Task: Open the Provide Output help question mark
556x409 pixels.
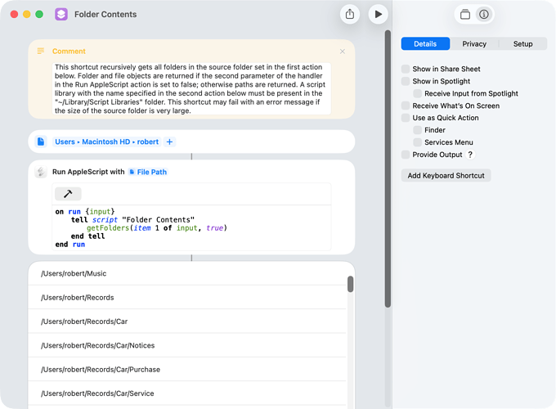Action: (x=470, y=155)
